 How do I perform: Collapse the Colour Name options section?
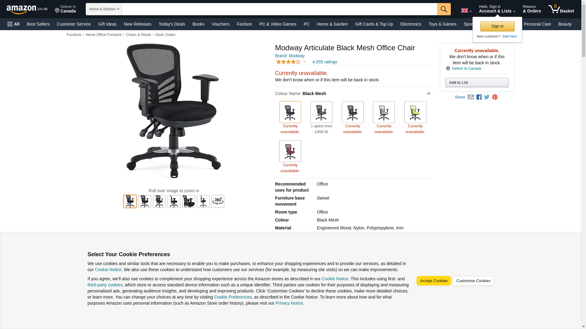click(429, 94)
